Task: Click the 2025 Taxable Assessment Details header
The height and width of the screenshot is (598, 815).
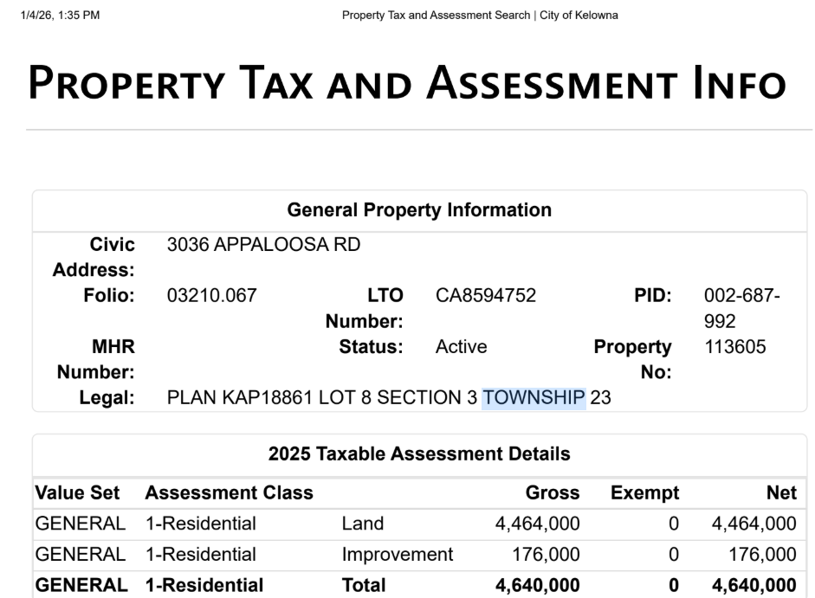Action: click(419, 453)
